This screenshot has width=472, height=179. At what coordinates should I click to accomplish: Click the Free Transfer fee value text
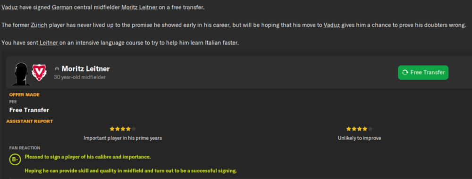coord(29,110)
